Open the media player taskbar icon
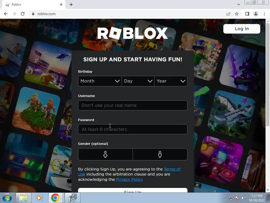Viewport: 270px width, 203px height. point(40,198)
